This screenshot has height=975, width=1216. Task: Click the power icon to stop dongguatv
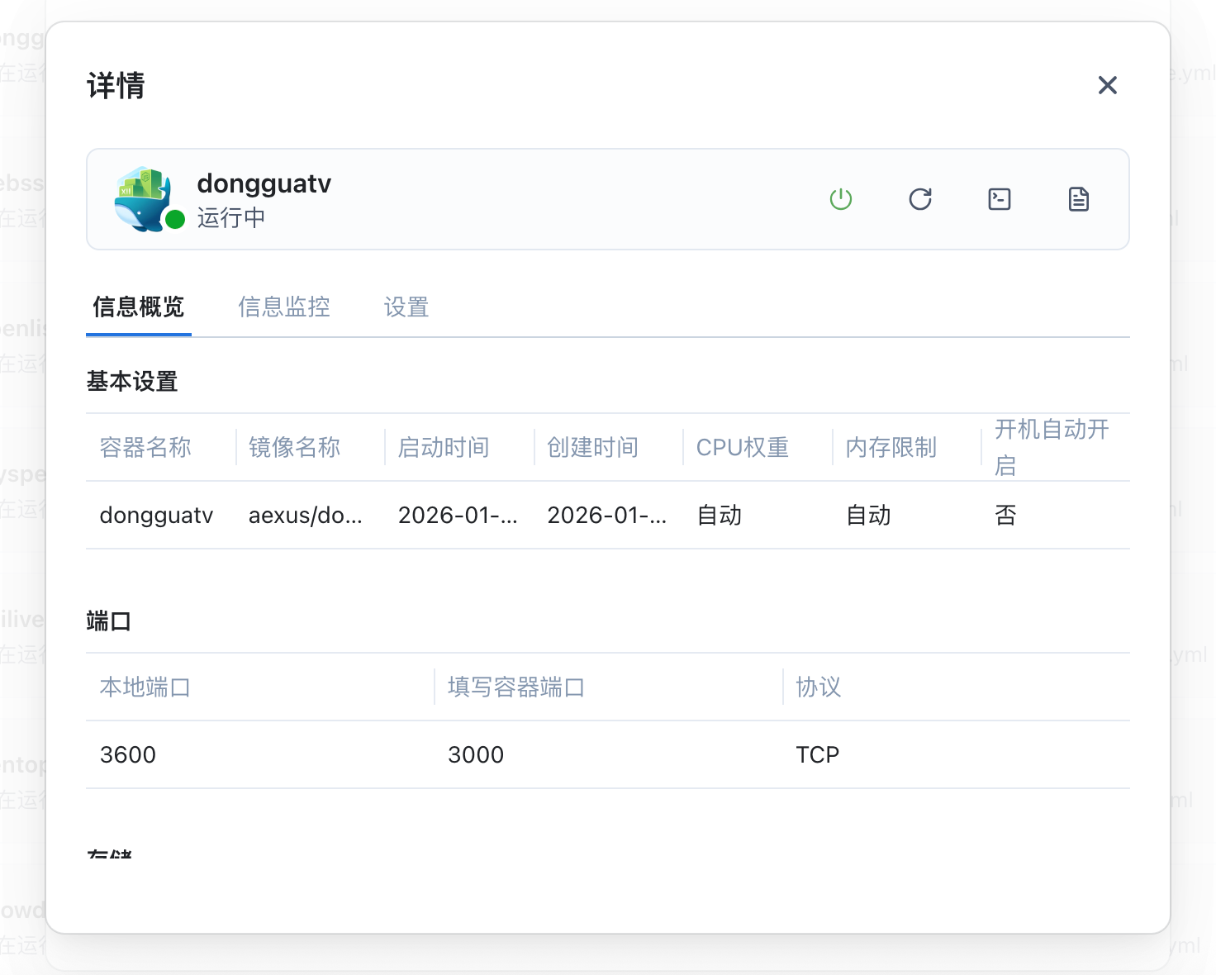coord(840,199)
